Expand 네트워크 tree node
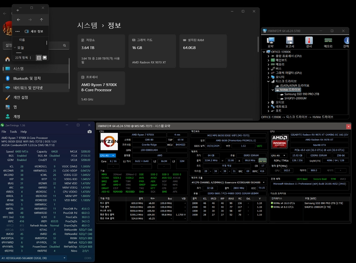356x263 pixels. (268, 107)
